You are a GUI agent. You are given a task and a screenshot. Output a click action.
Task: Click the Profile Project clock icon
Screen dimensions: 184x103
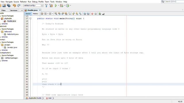point(68,5)
